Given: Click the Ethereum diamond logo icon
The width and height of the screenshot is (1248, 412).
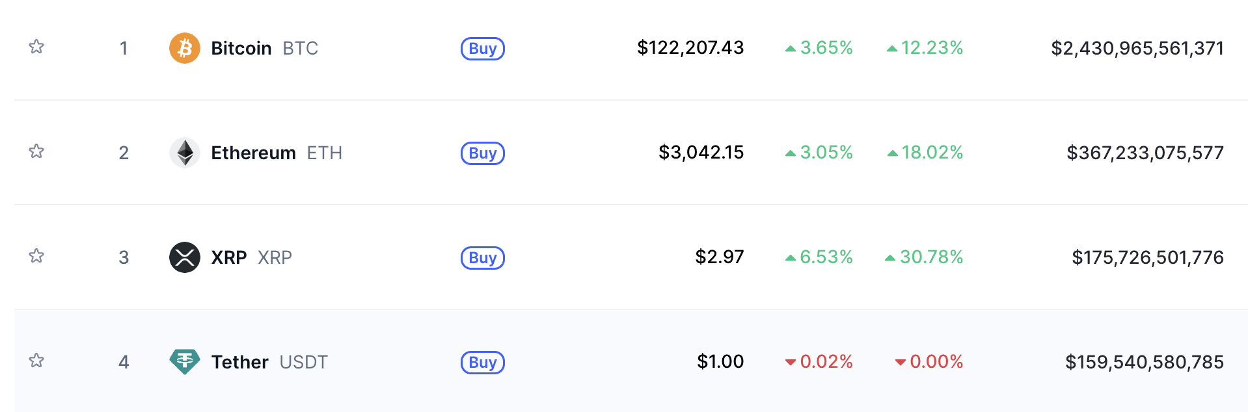Looking at the screenshot, I should click(x=185, y=153).
